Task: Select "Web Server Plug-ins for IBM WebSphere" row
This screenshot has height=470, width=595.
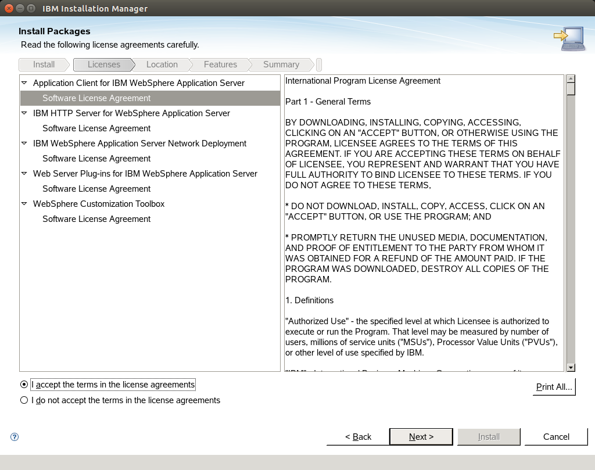Action: click(150, 173)
